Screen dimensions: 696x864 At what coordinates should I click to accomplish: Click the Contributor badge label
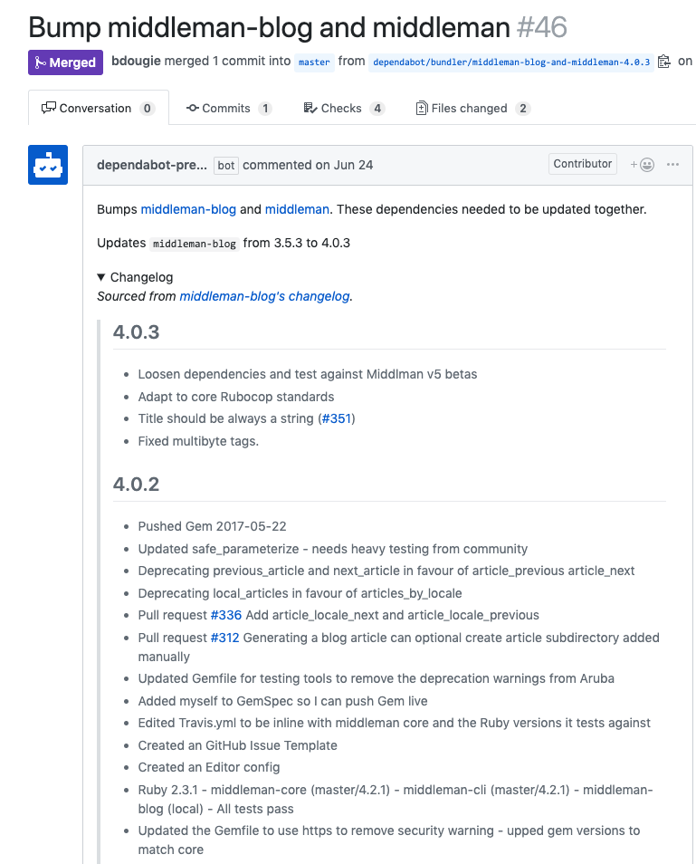tap(583, 164)
